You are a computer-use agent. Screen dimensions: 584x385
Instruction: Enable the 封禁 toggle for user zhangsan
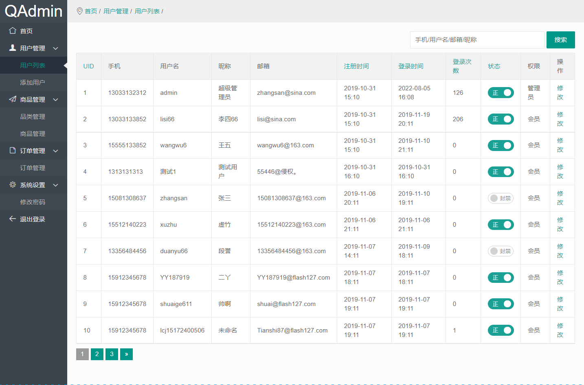501,198
